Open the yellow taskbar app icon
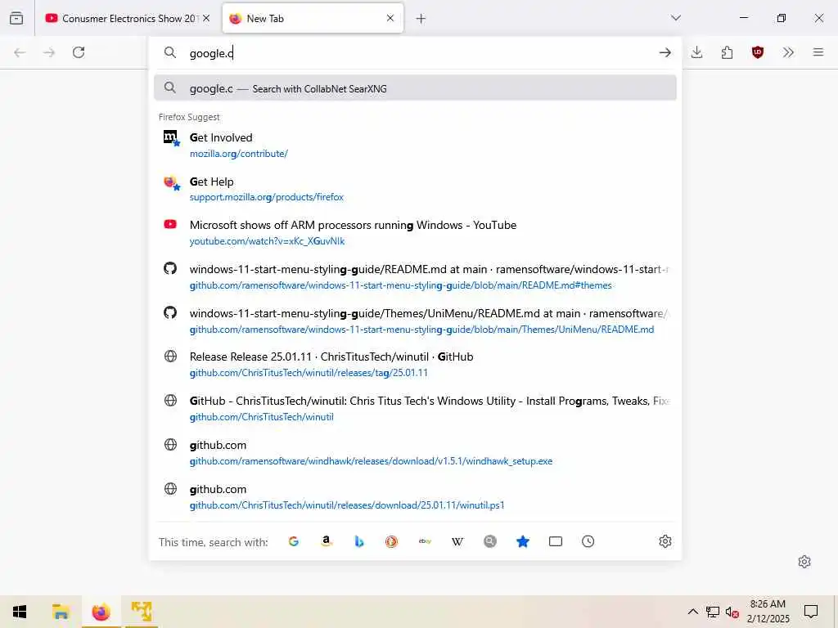 142,612
